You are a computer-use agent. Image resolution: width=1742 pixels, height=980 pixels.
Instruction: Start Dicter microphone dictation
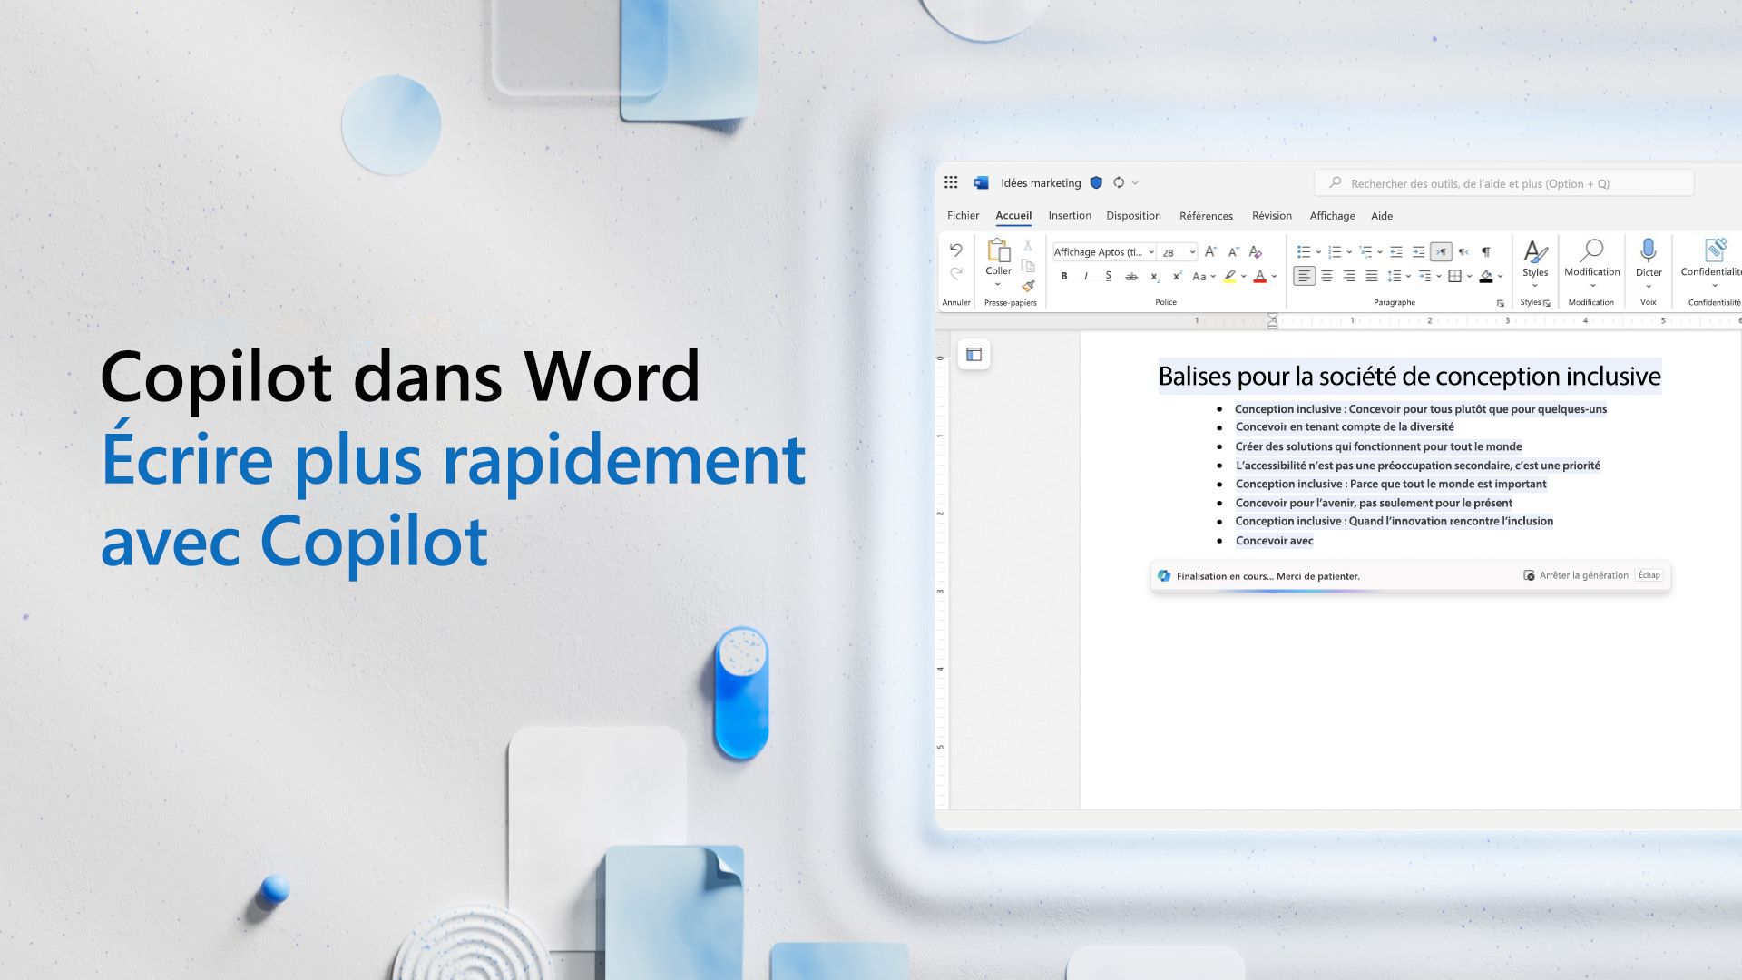coord(1649,250)
